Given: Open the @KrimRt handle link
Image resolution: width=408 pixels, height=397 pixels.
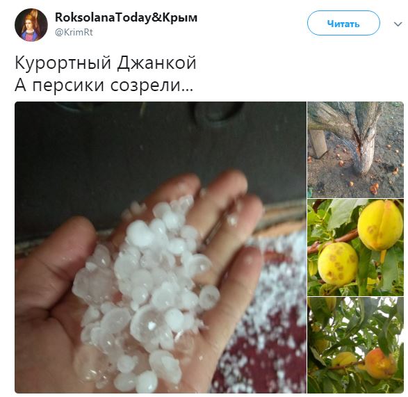Looking at the screenshot, I should [74, 33].
